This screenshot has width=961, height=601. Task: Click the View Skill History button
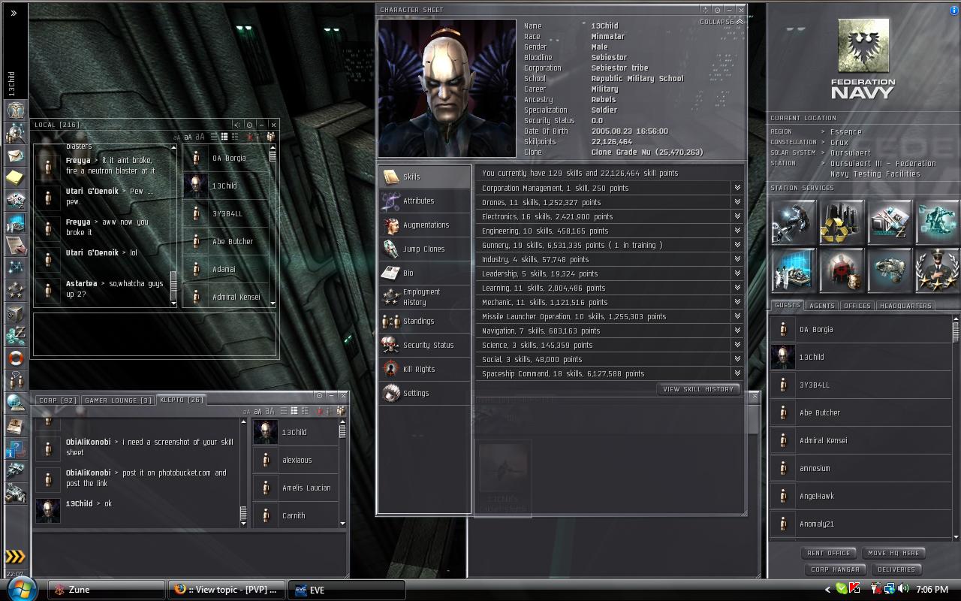(698, 389)
